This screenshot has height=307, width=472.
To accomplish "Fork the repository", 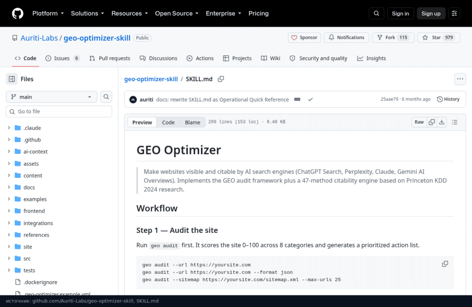I will [393, 38].
